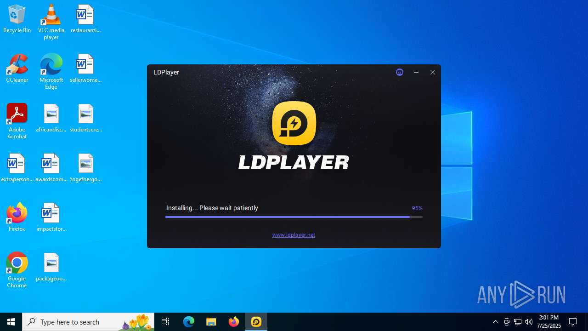Open Firefox from the taskbar

(x=234, y=322)
